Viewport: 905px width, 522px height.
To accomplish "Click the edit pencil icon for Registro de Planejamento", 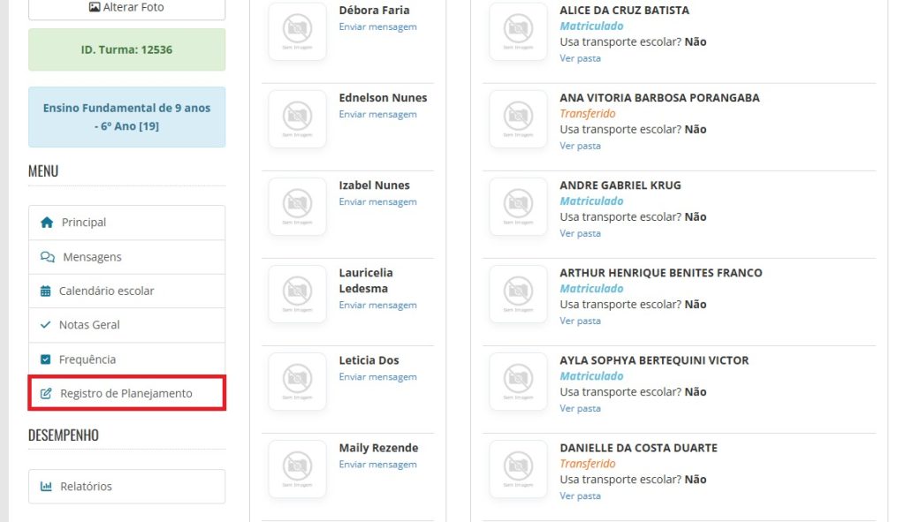I will (x=46, y=393).
